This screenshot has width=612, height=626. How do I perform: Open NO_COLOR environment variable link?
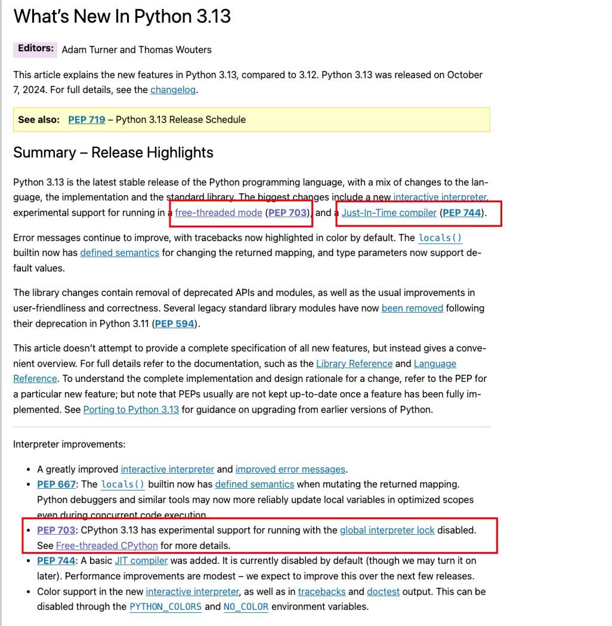point(246,607)
